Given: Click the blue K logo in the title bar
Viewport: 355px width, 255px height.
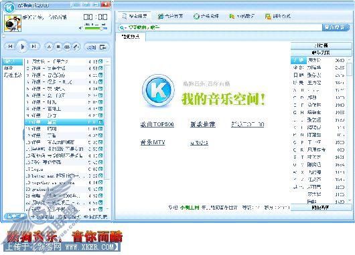Looking at the screenshot, I should 9,7.
